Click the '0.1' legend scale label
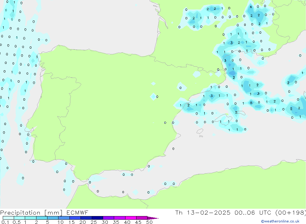Image resolution: width=306 pixels, height=224 pixels. tap(5, 222)
